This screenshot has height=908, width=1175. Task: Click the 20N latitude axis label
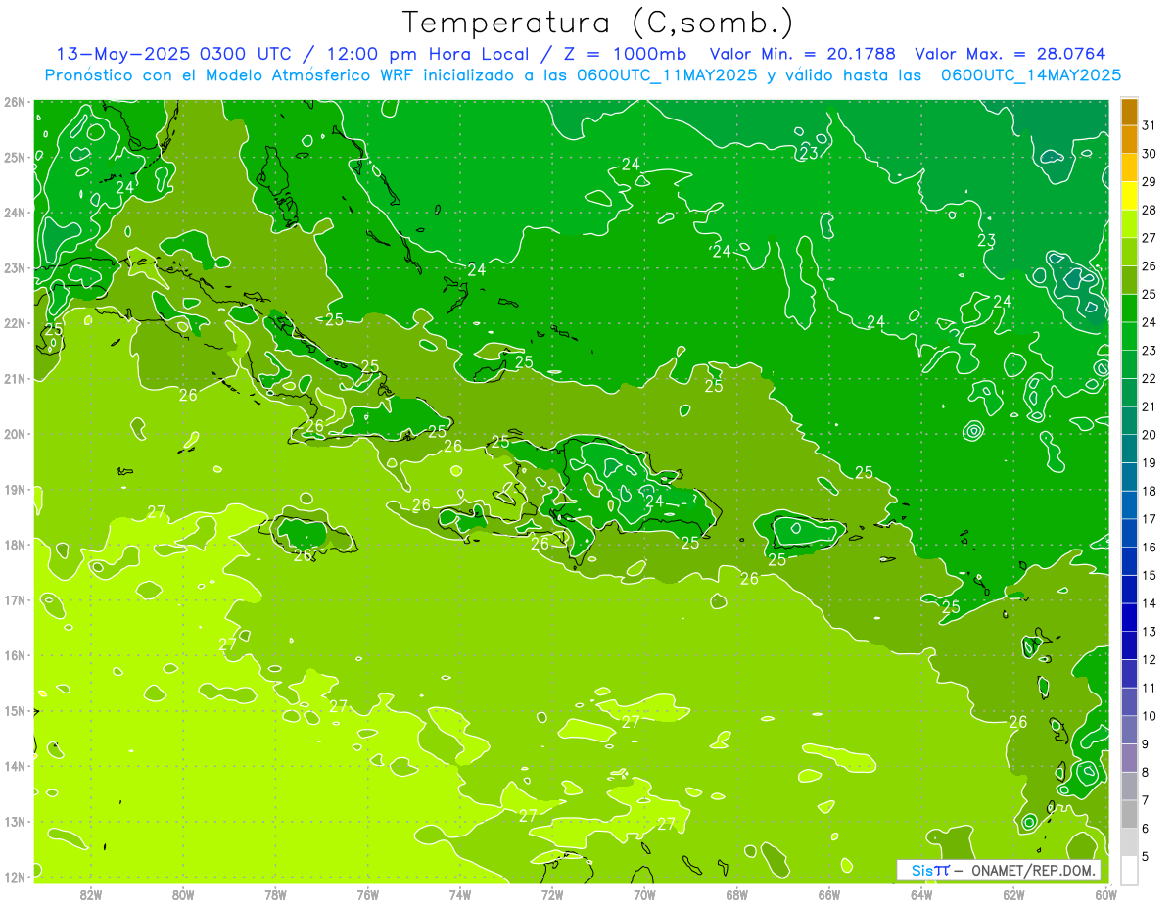point(14,434)
